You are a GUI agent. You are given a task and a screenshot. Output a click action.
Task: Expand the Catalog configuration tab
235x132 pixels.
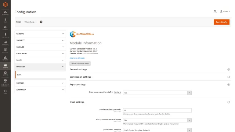click(x=40, y=47)
